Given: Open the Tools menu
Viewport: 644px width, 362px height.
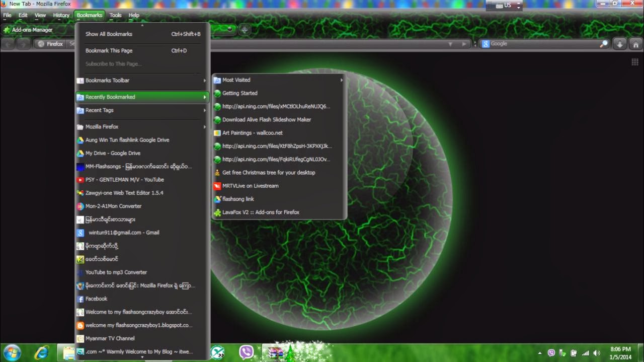Looking at the screenshot, I should coord(116,15).
